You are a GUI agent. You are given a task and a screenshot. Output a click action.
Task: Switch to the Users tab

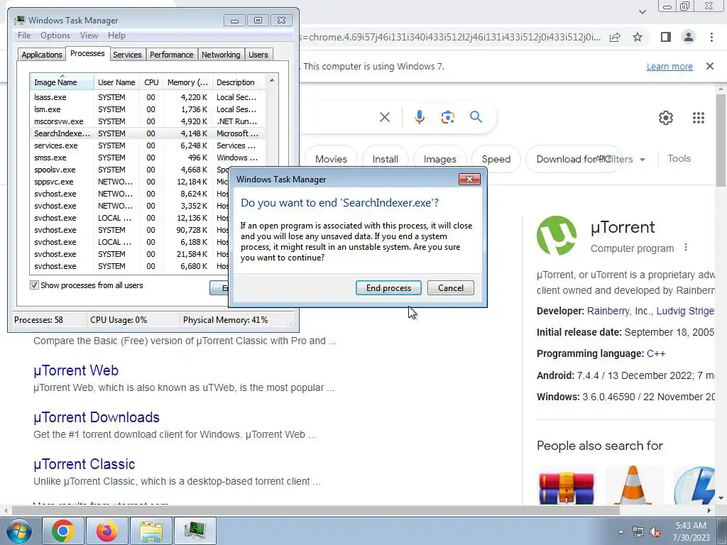[258, 55]
